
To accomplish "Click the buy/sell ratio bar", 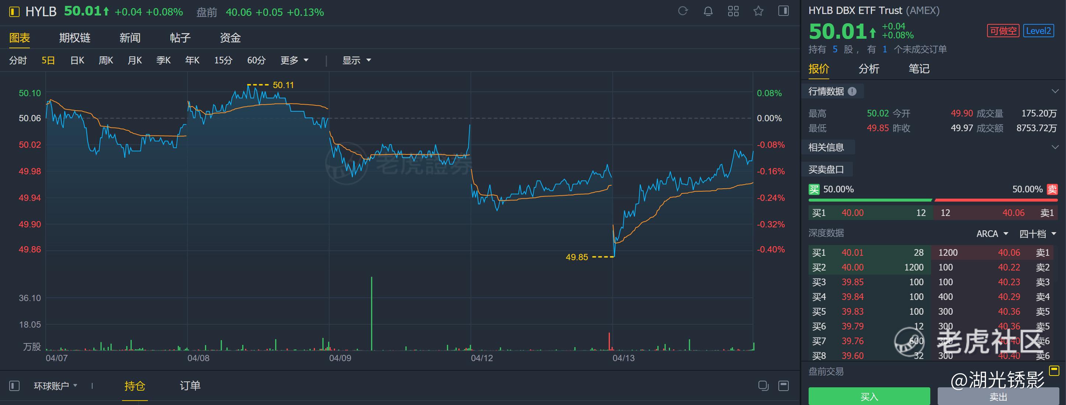I will pos(933,200).
